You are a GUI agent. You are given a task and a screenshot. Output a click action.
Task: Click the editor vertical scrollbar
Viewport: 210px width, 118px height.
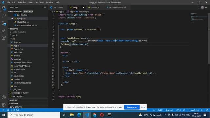pyautogui.click(x=209, y=39)
